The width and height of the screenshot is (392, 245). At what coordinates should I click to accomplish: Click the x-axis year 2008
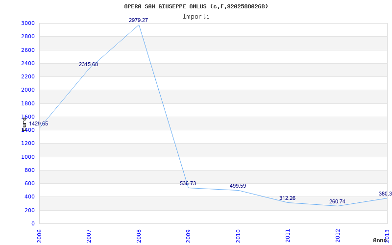[x=139, y=236]
